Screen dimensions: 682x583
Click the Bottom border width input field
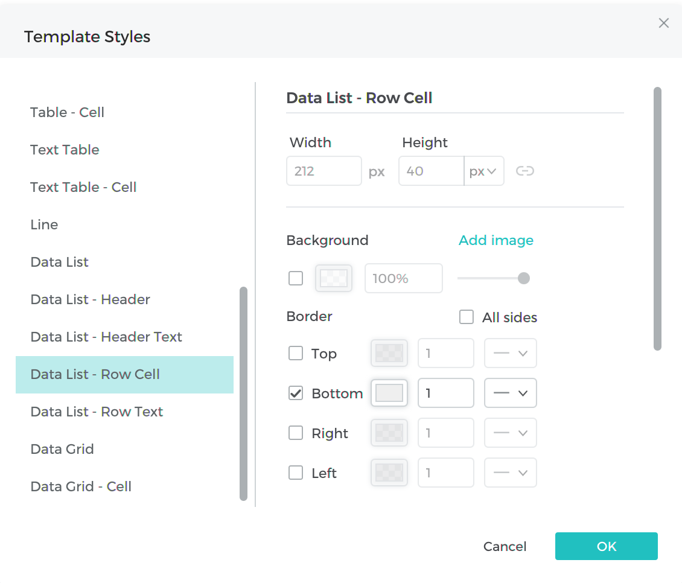445,393
